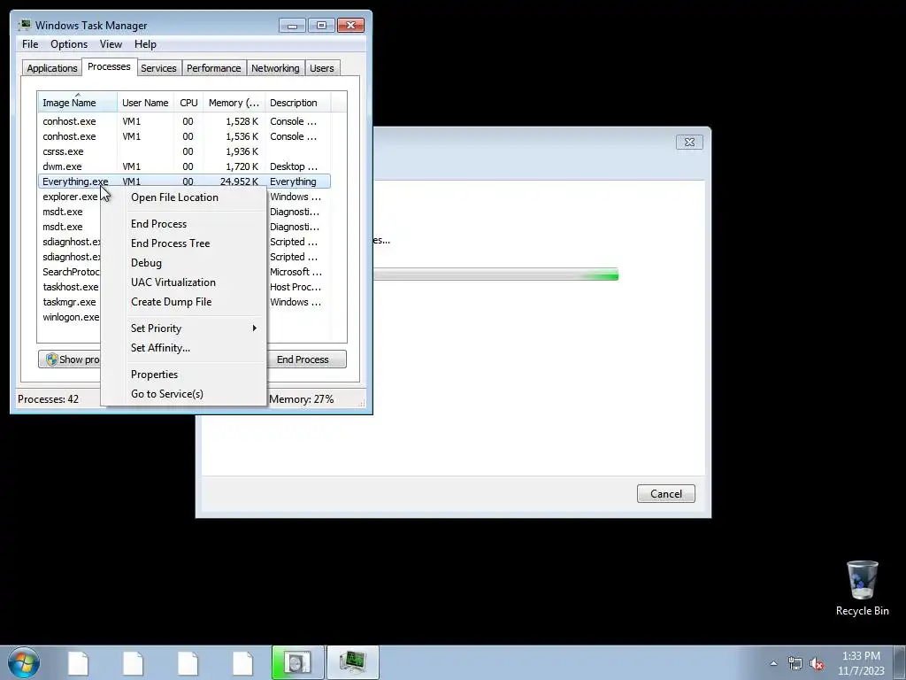Select Create Dump File
Viewport: 906px width, 680px height.
coord(171,302)
